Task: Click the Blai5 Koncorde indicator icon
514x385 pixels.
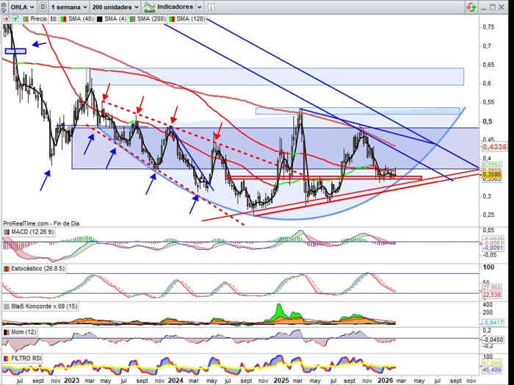Action: point(5,306)
